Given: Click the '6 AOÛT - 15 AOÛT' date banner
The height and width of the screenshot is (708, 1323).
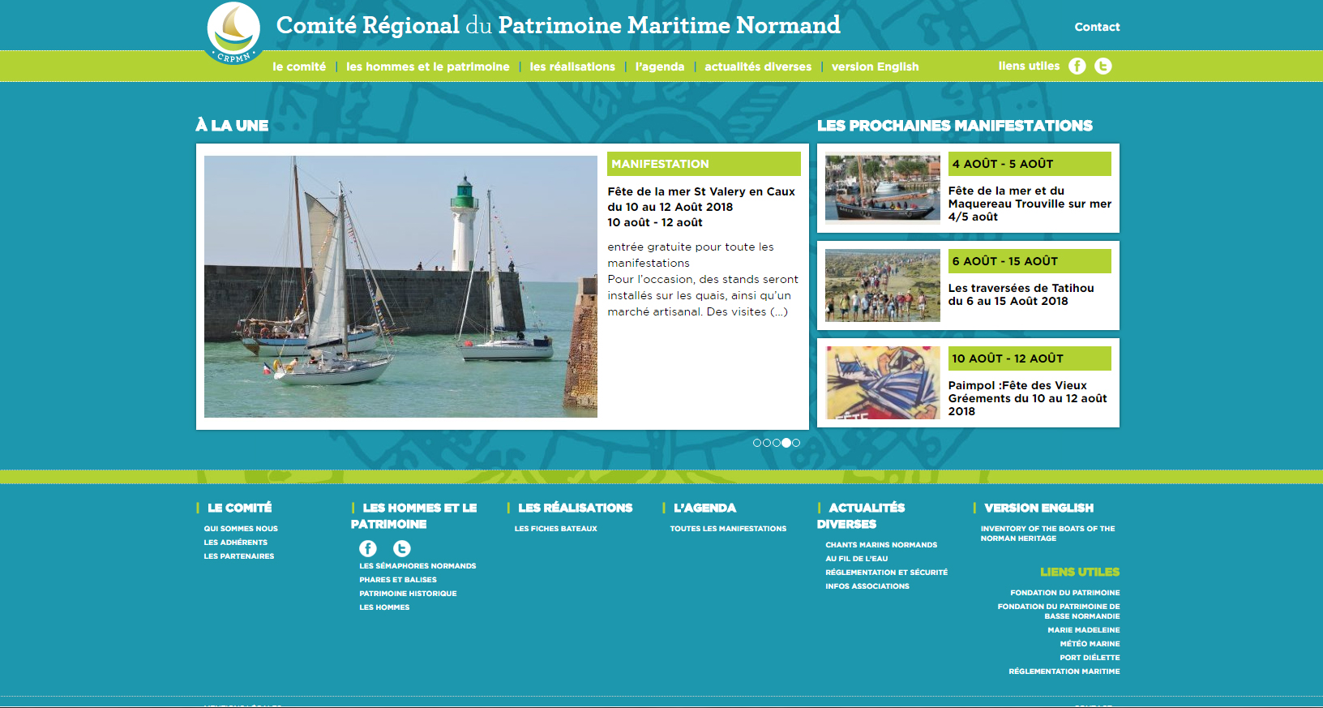Looking at the screenshot, I should (x=1030, y=261).
